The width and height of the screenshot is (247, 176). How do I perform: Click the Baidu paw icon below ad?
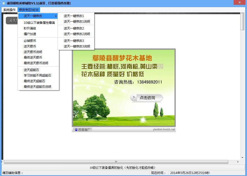[x=76, y=130]
